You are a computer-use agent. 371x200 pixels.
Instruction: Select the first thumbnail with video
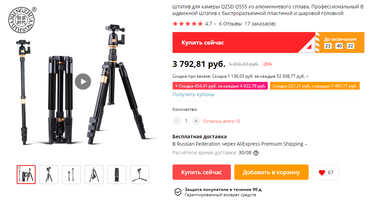pyautogui.click(x=26, y=175)
